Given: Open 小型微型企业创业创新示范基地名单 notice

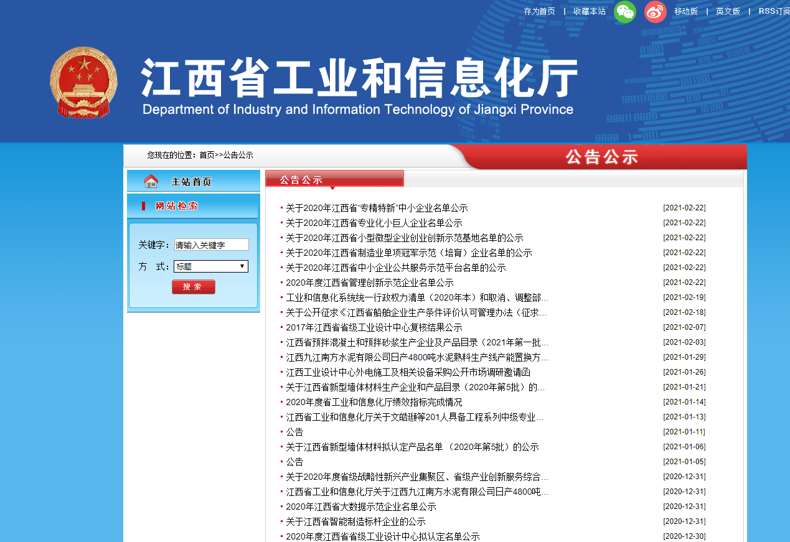Looking at the screenshot, I should point(405,238).
